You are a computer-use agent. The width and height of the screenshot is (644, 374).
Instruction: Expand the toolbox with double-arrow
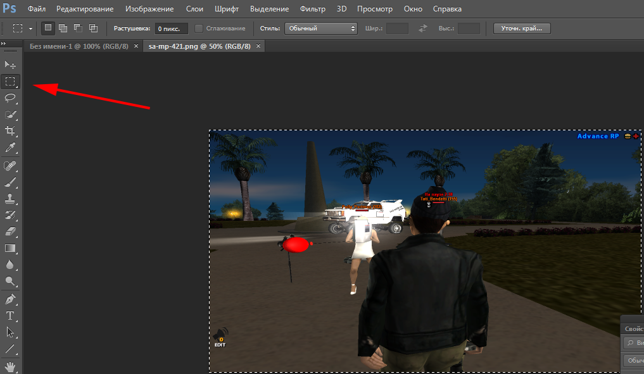tap(4, 43)
